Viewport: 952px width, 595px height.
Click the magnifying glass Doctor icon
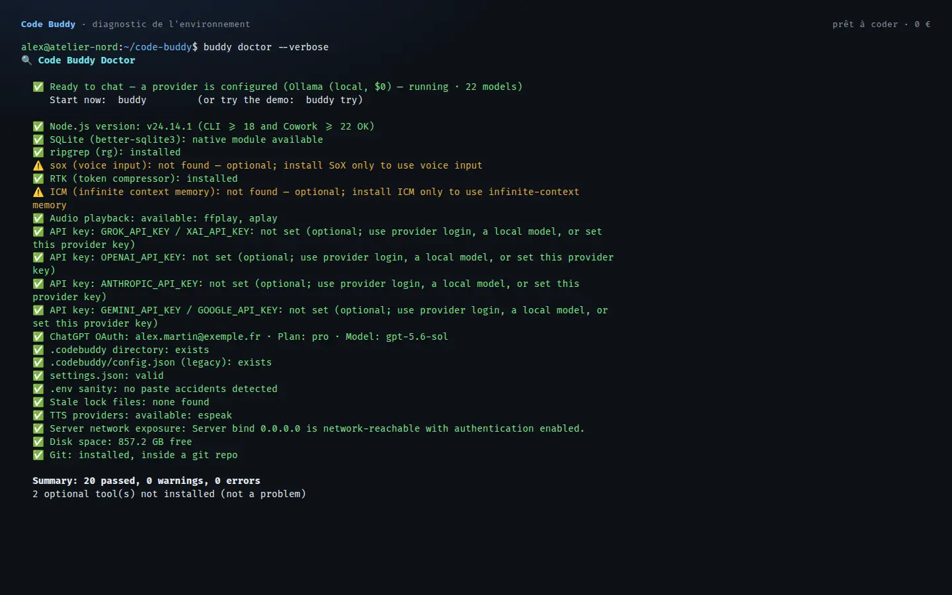point(26,60)
